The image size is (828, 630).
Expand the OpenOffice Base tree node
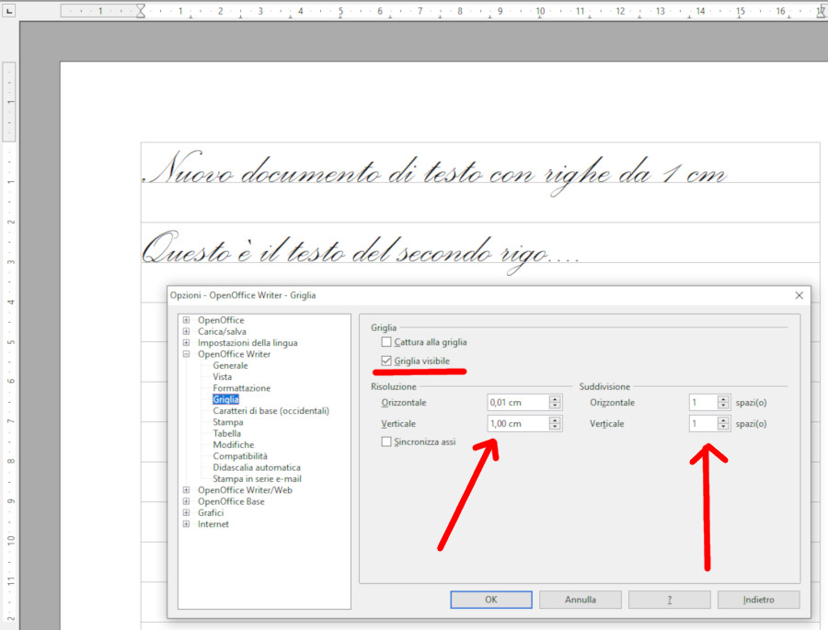point(187,501)
